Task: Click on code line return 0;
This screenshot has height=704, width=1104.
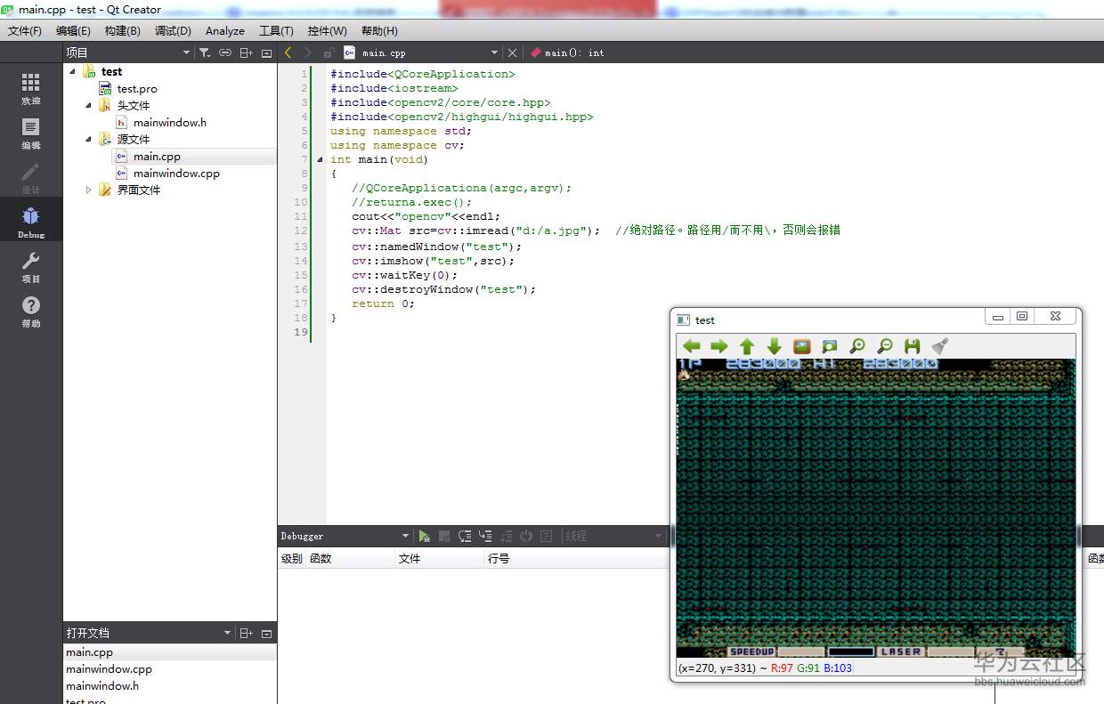Action: (383, 303)
